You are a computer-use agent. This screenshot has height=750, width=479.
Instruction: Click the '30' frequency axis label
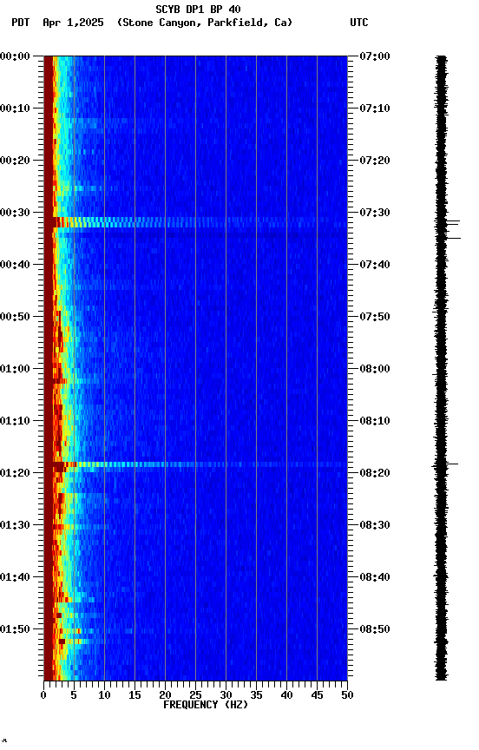point(226,695)
